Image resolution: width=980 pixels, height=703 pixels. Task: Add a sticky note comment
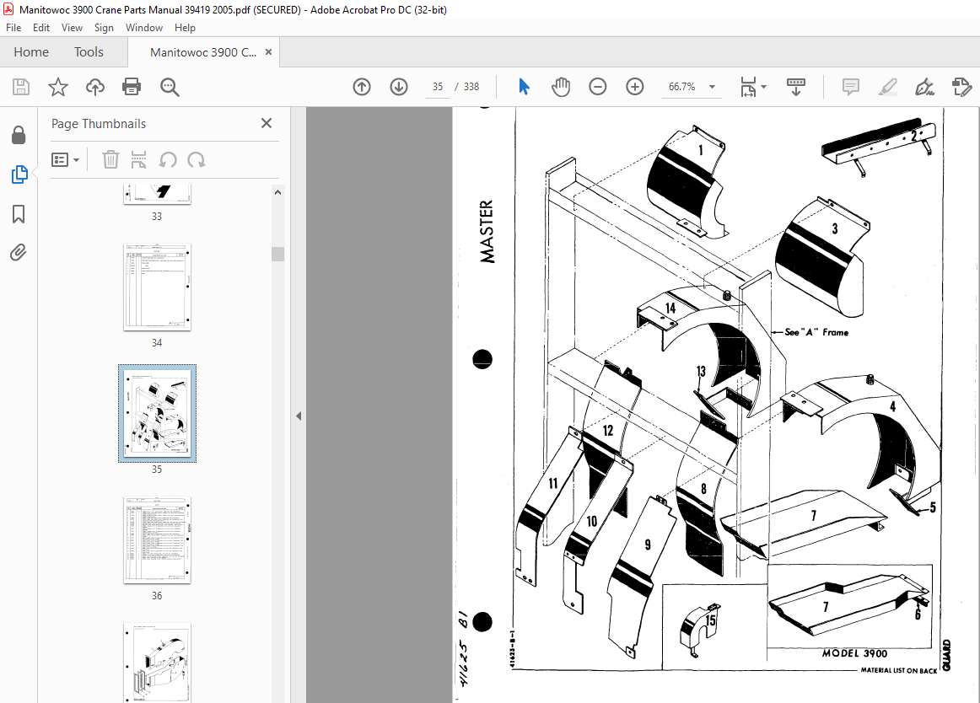851,87
